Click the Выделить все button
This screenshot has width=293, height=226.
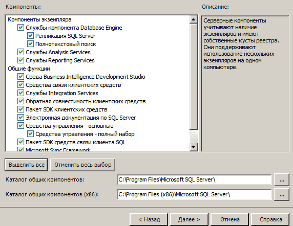(26, 165)
